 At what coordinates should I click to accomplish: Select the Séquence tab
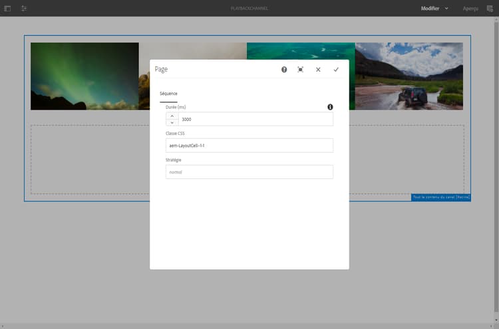pyautogui.click(x=169, y=94)
